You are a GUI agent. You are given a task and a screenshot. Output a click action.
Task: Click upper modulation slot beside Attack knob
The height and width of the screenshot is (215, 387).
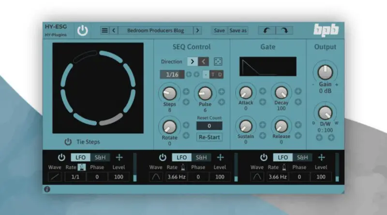click(263, 91)
